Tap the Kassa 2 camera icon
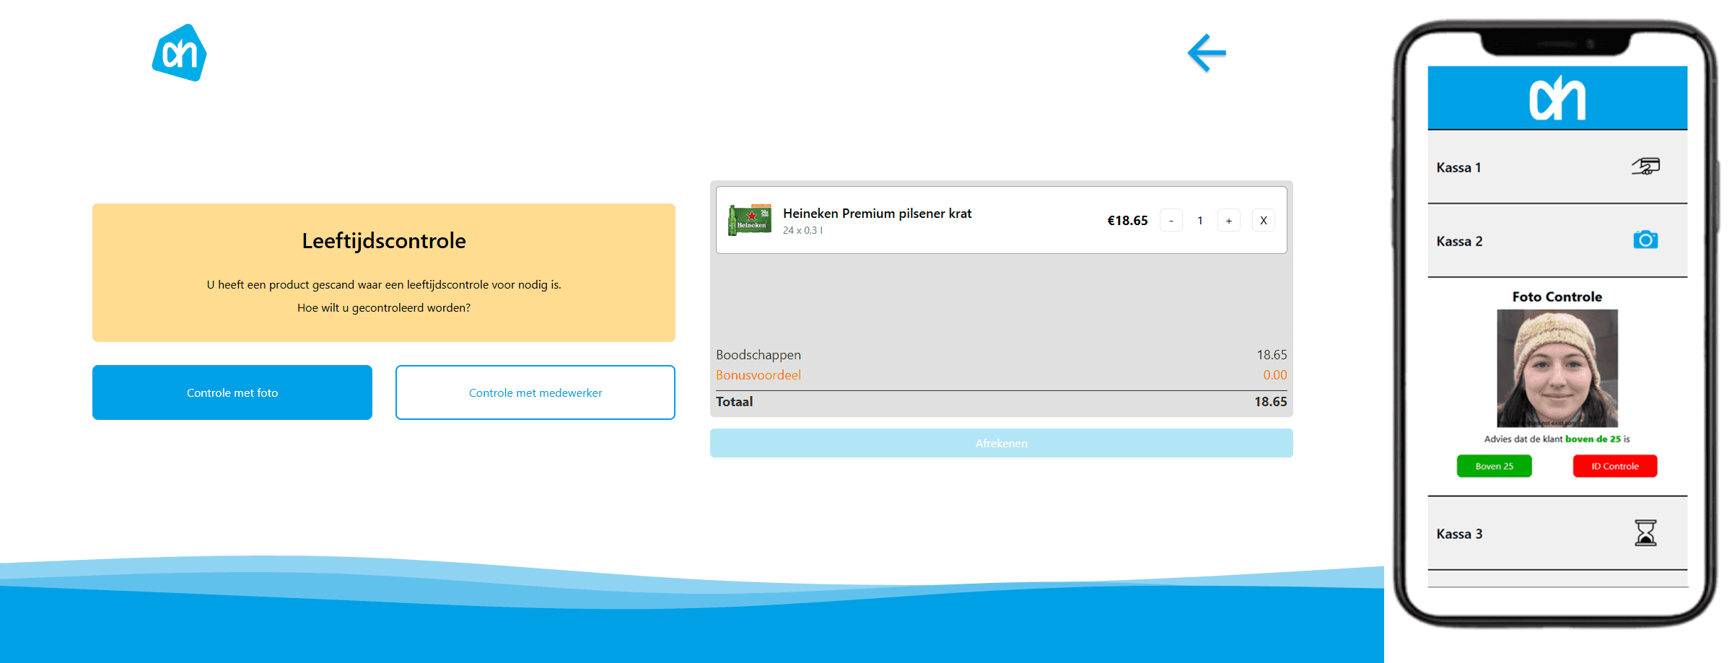The width and height of the screenshot is (1732, 663). (1645, 240)
